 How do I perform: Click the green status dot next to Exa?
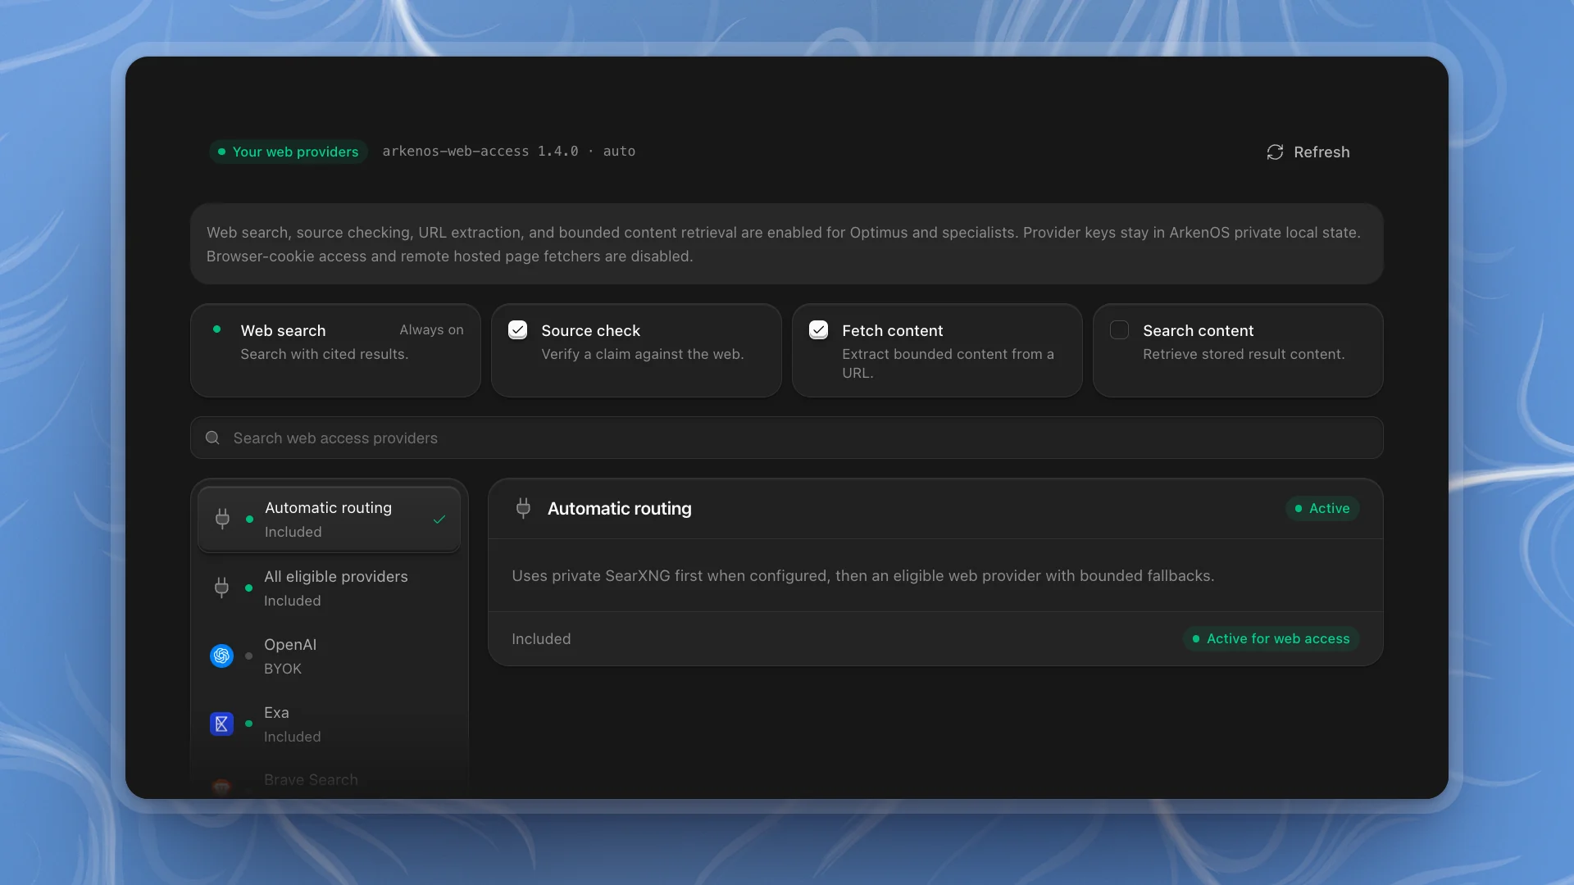click(x=249, y=724)
